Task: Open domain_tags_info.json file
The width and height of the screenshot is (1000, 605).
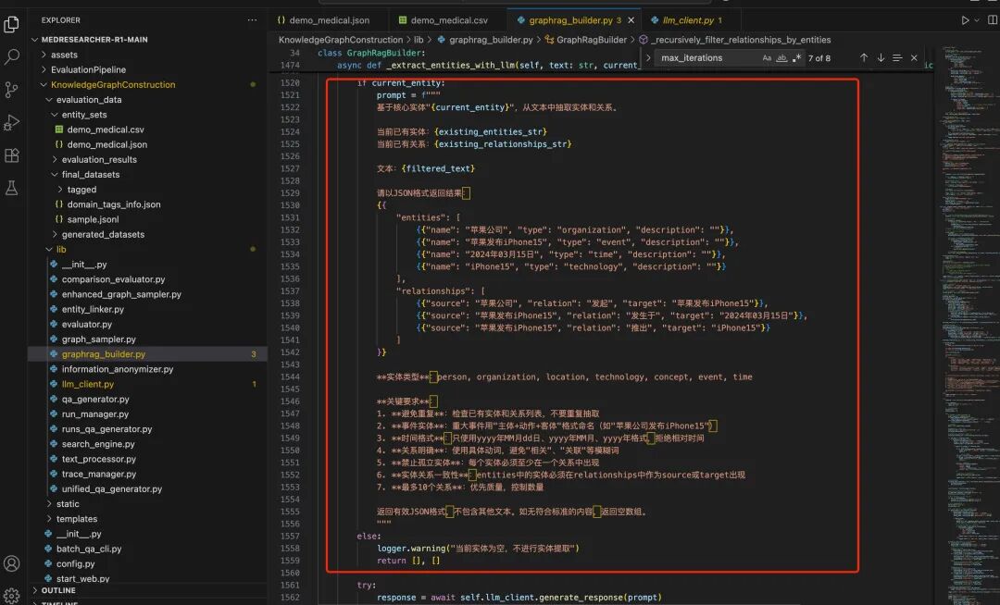Action: pyautogui.click(x=114, y=204)
